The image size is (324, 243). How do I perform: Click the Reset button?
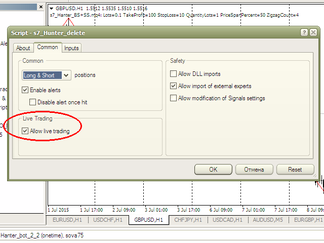pos(295,170)
